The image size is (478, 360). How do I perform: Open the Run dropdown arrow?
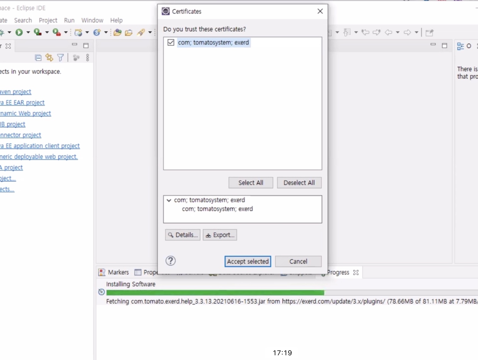[28, 32]
